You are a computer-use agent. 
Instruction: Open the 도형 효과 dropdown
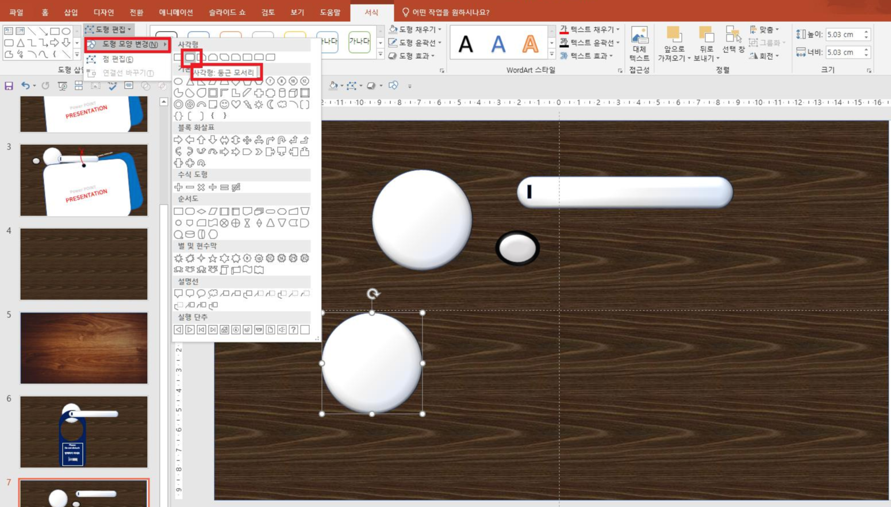coord(412,56)
